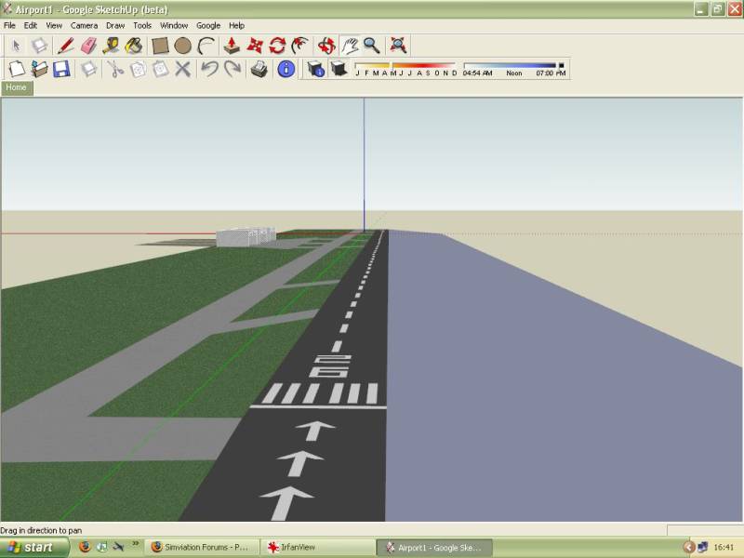Open the Draw menu
744x558 pixels.
(115, 25)
